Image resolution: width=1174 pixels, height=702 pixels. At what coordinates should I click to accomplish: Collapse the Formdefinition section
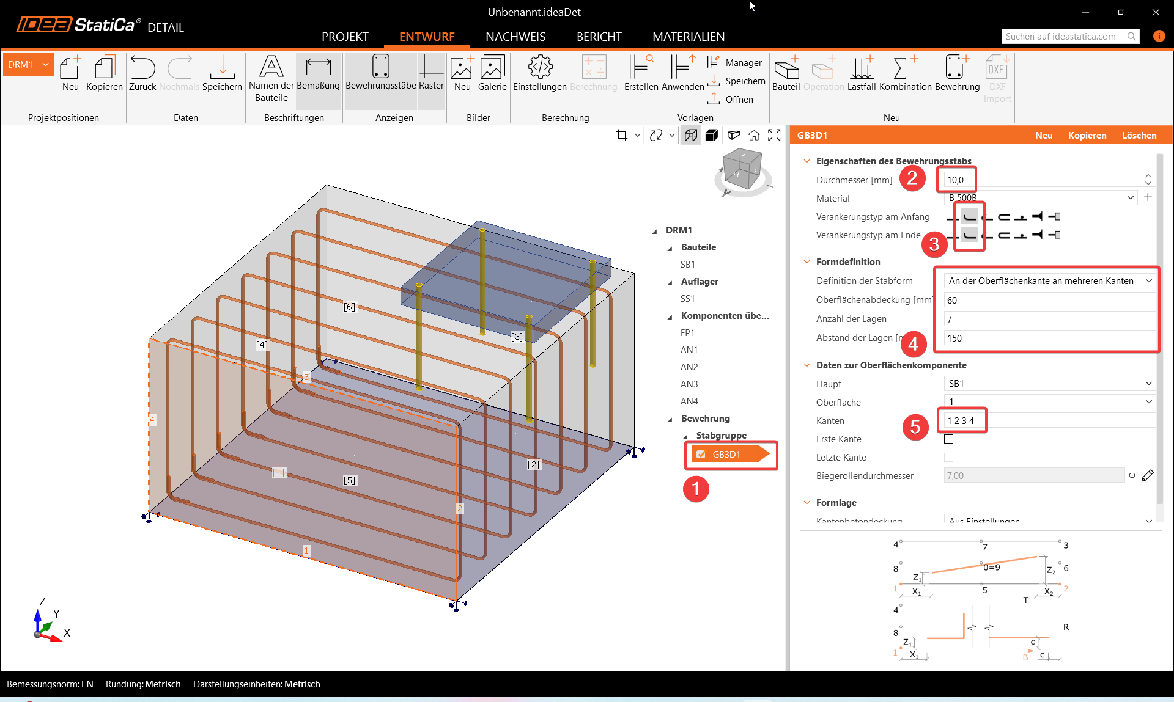807,261
